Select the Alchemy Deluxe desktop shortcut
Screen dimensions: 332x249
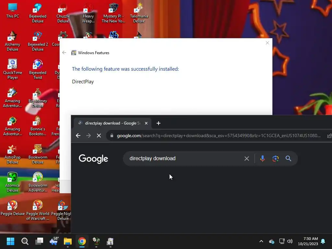coord(13,41)
